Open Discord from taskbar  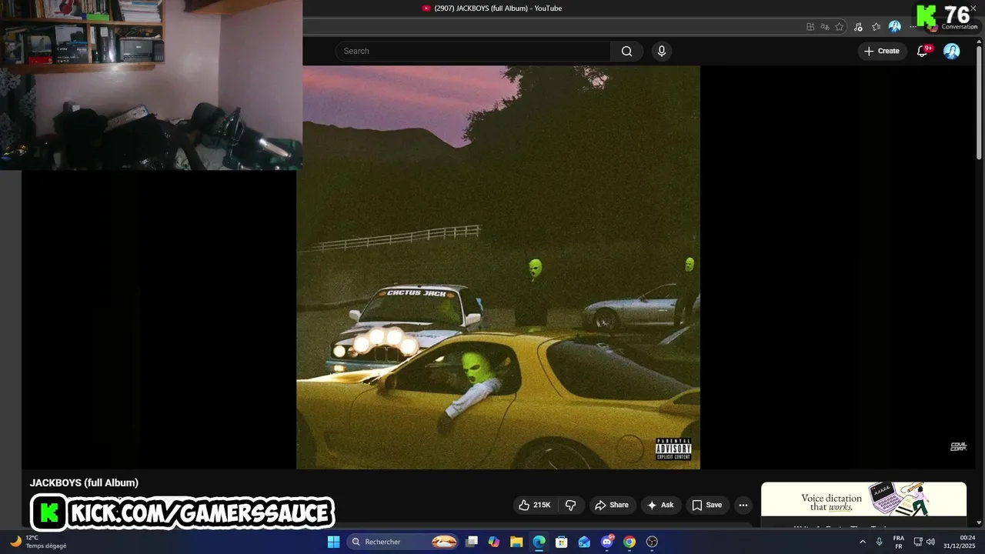point(607,542)
